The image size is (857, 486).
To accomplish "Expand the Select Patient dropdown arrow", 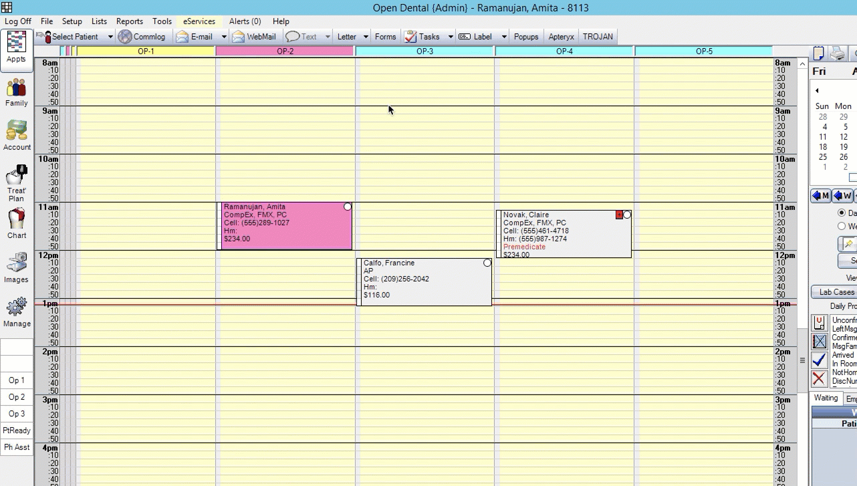I will [110, 37].
